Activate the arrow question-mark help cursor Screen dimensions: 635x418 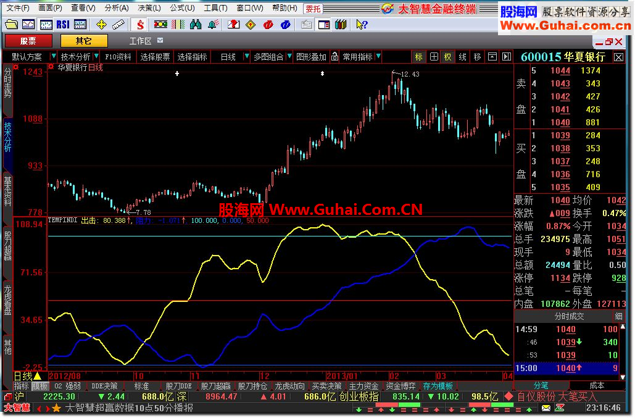[x=361, y=25]
